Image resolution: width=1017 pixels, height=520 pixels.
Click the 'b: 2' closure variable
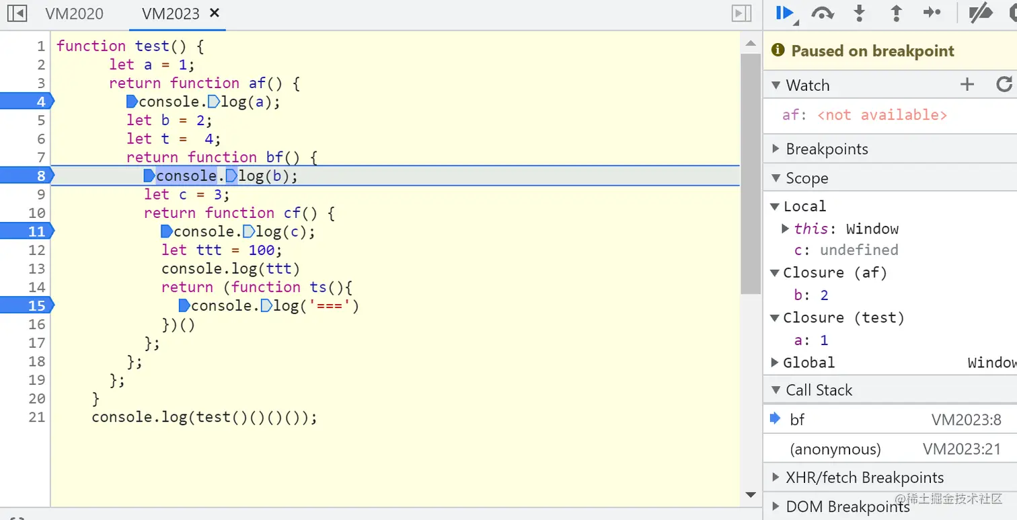pyautogui.click(x=811, y=295)
